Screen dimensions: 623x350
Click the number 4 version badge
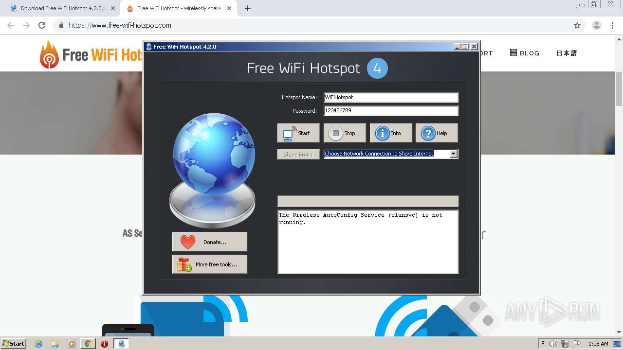click(x=377, y=68)
